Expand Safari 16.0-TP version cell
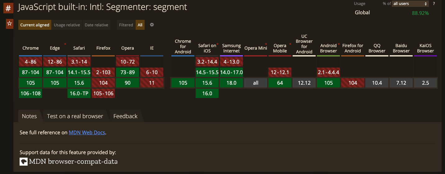 click(79, 93)
